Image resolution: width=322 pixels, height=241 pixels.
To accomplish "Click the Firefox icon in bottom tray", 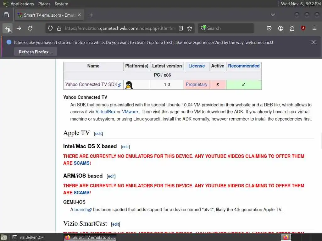I will tap(286, 237).
